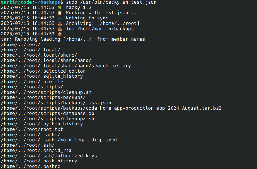Click the cardboard package box icon
Screen dimensions: 257x169
click(59, 34)
